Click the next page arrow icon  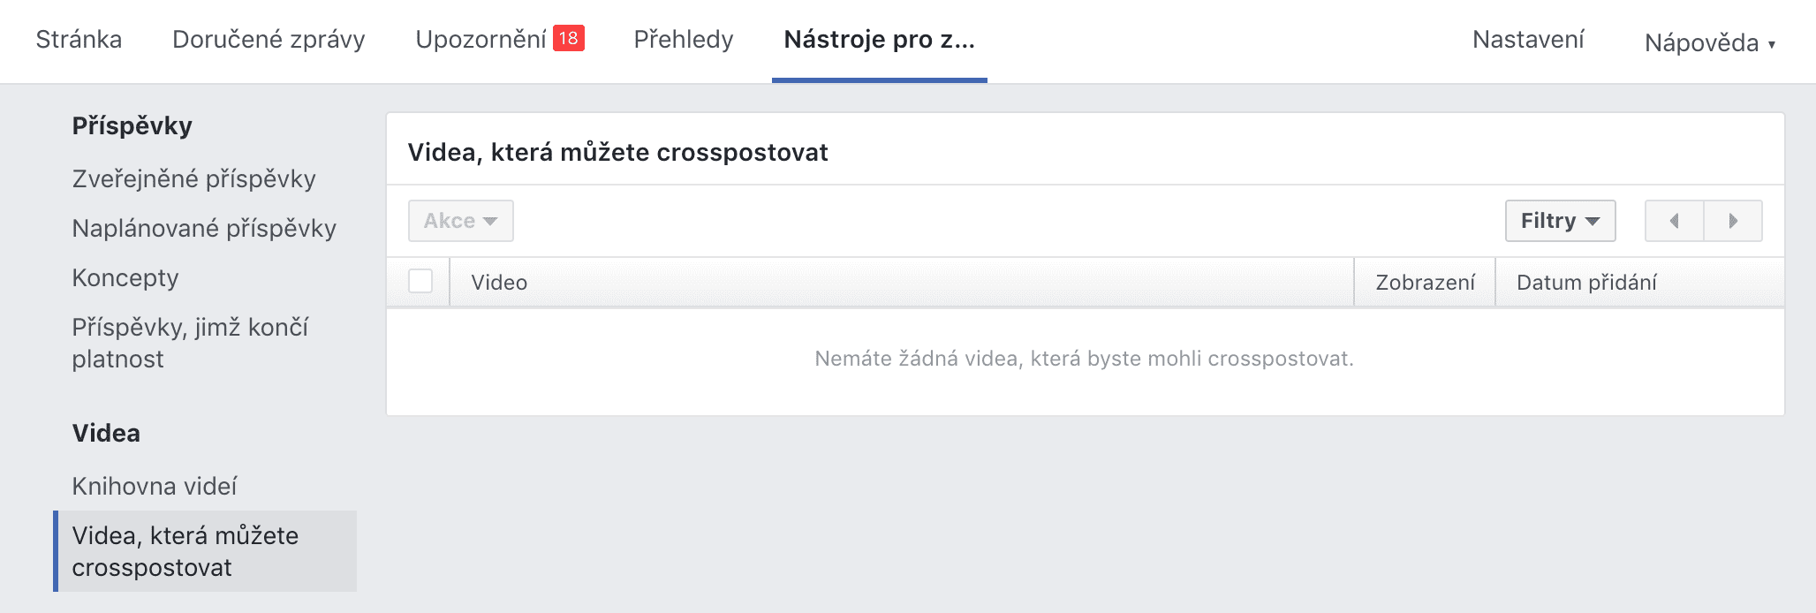tap(1733, 221)
